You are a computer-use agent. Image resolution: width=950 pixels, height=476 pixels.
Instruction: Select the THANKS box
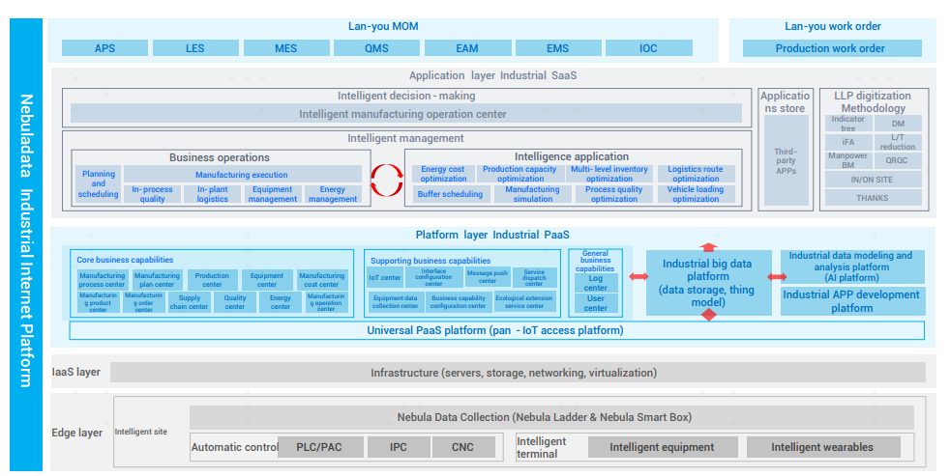pos(873,198)
